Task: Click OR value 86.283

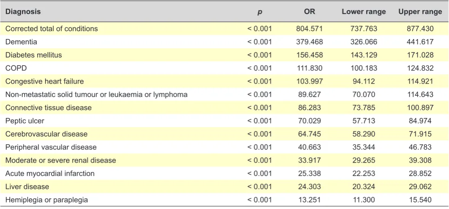Action: point(309,107)
